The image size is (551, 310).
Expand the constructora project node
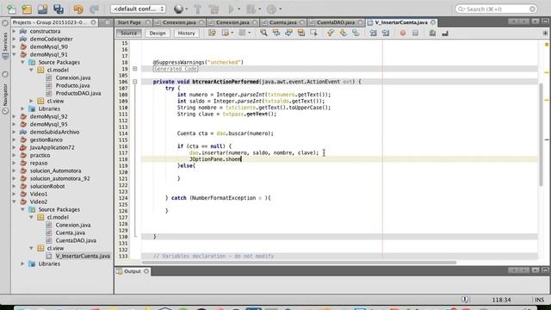click(14, 31)
